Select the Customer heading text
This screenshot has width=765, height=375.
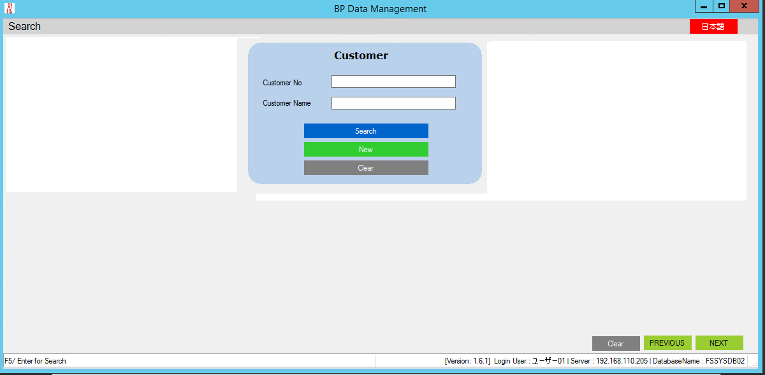tap(361, 55)
